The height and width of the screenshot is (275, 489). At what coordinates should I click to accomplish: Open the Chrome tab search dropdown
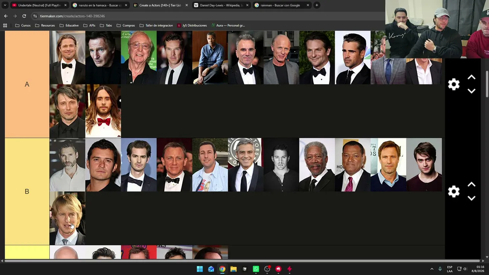click(x=5, y=5)
